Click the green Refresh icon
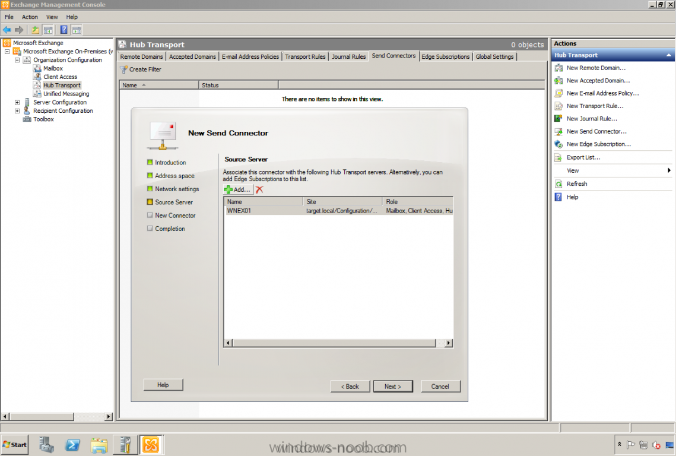This screenshot has height=456, width=676. pos(558,184)
